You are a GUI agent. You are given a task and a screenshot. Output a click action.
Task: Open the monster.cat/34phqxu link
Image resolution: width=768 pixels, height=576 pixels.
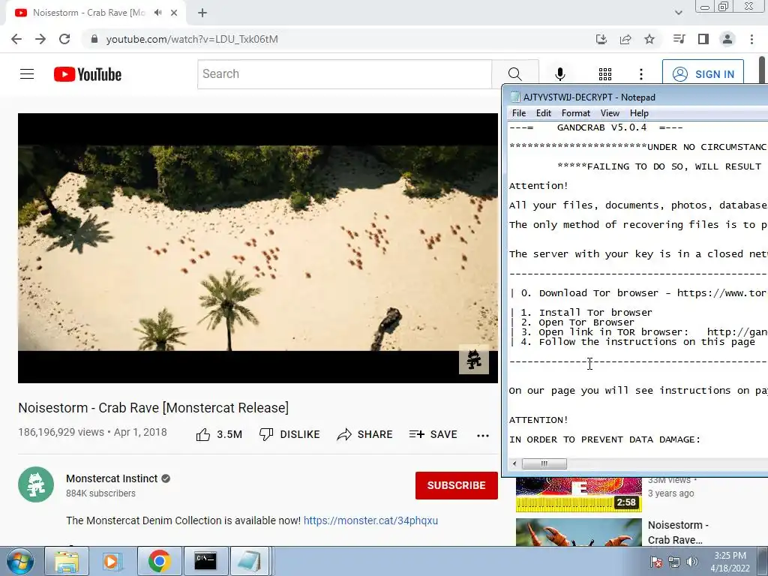[x=370, y=520]
